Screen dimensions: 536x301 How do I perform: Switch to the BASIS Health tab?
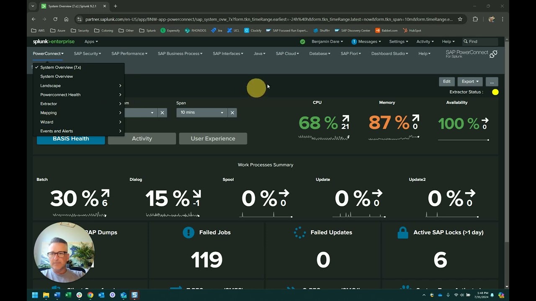71,139
